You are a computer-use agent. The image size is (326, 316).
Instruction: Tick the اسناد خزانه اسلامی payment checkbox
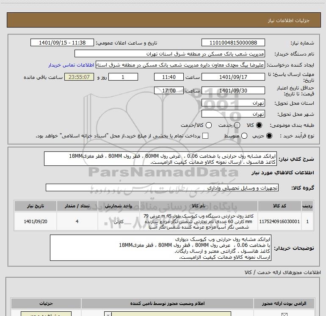point(205,136)
